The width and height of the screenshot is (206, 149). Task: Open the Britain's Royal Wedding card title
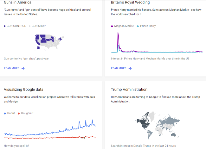(x=130, y=2)
